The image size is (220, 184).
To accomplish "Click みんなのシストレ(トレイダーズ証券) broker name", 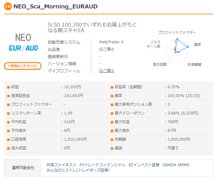I will (x=78, y=170).
